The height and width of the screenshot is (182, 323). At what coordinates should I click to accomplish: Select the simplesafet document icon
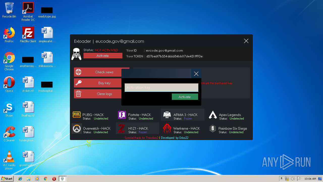click(x=47, y=35)
